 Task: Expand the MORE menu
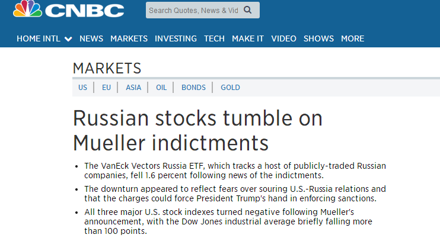[x=352, y=38]
